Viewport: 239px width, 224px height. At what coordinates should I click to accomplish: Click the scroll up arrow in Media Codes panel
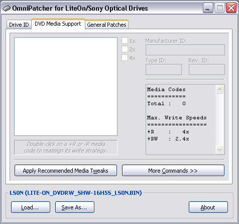pyautogui.click(x=219, y=89)
